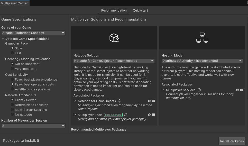Image resolution: width=248 pixels, height=146 pixels.
Task: Select Favor best player experience
Action: pyautogui.click(x=12, y=79)
